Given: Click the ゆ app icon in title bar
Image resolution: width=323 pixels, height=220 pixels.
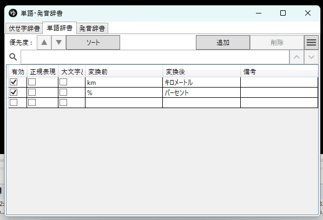Looking at the screenshot, I should pos(13,13).
